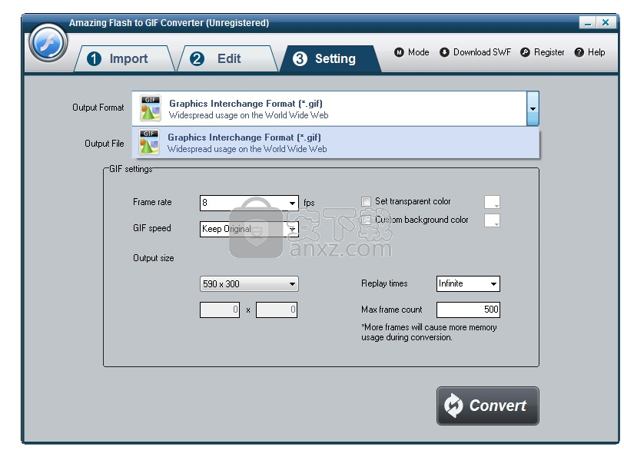The height and width of the screenshot is (457, 624).
Task: Pick the custom background color swatch
Action: 492,220
